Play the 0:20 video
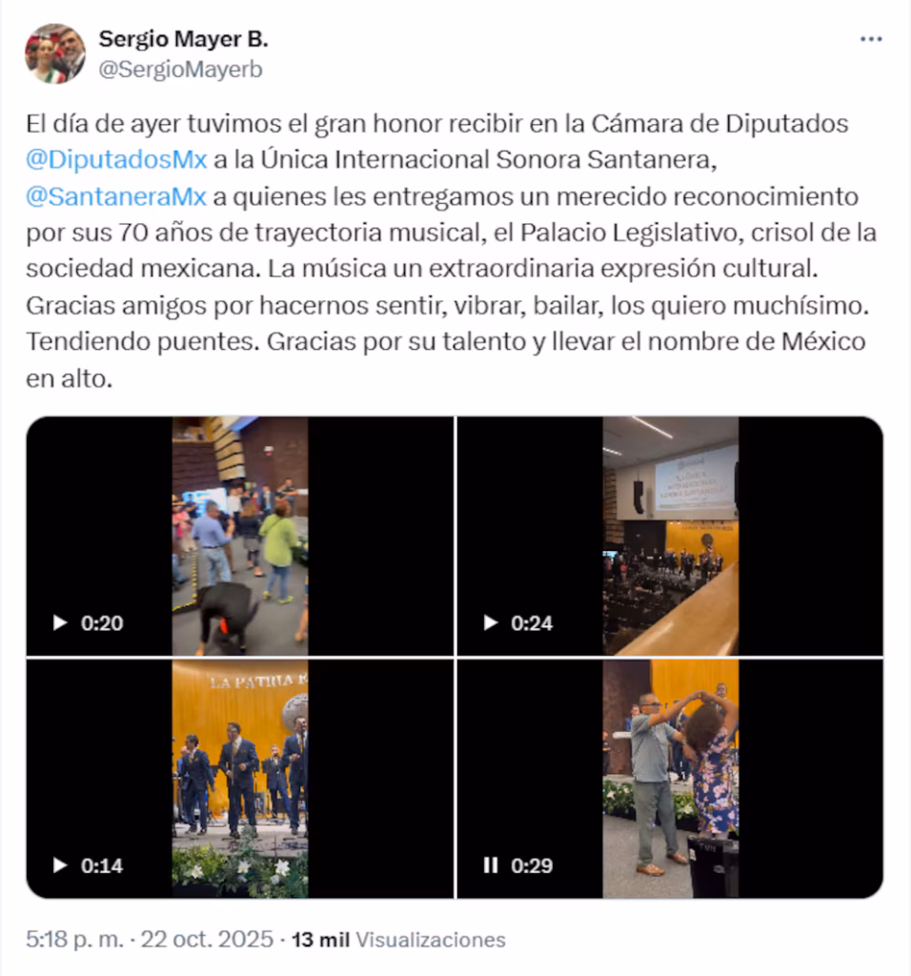Viewport: 911px width, 976px height. [x=60, y=622]
